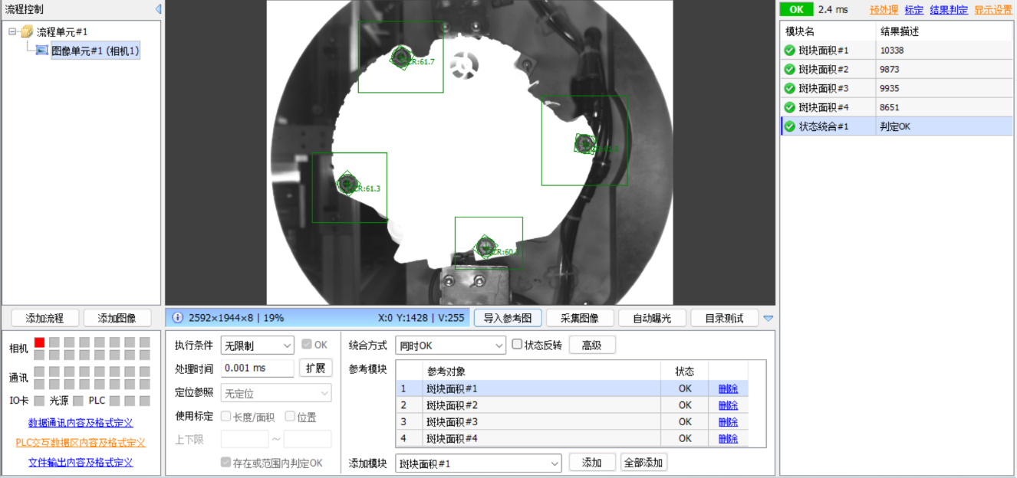Screen dimensions: 1017x478
Task: Click 删除 link for row 4 斑块面积#4
Action: tap(728, 439)
